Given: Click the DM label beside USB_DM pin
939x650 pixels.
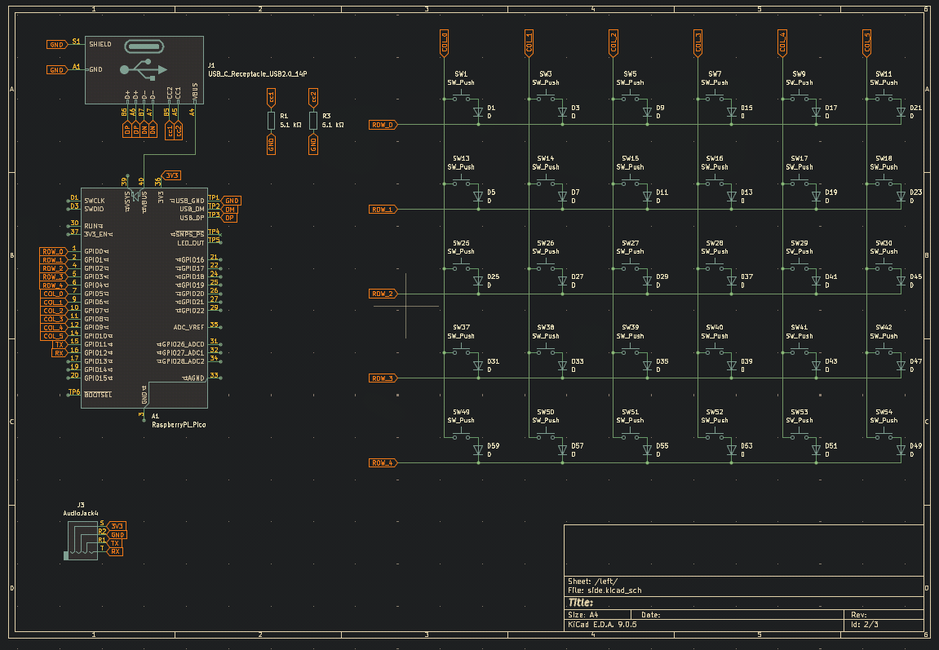Looking at the screenshot, I should click(x=230, y=210).
